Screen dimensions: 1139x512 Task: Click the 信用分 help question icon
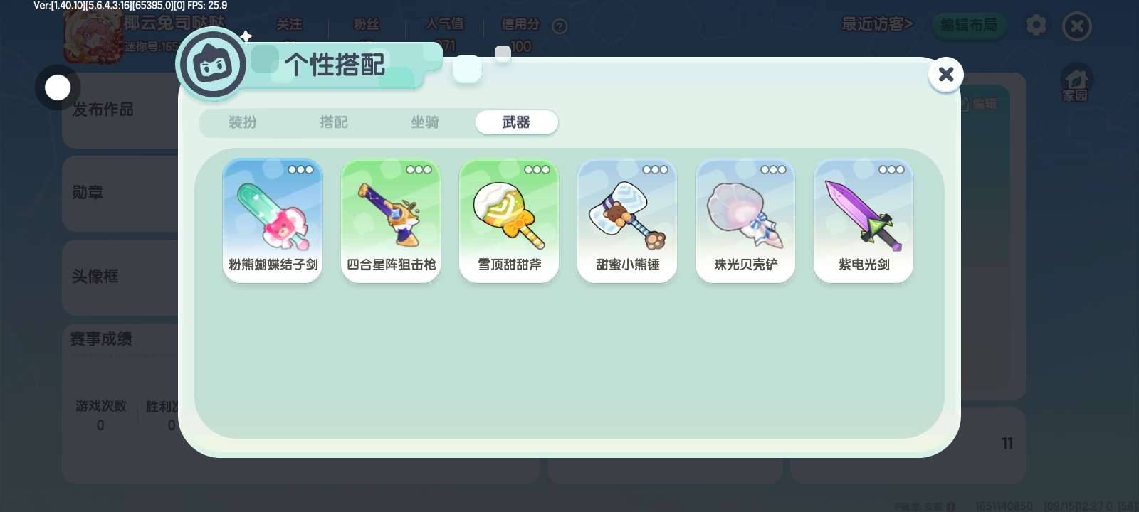coord(560,26)
